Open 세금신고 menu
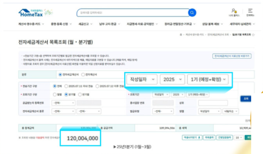Image resolution: width=263 pixels, height=154 pixels. [x=85, y=24]
